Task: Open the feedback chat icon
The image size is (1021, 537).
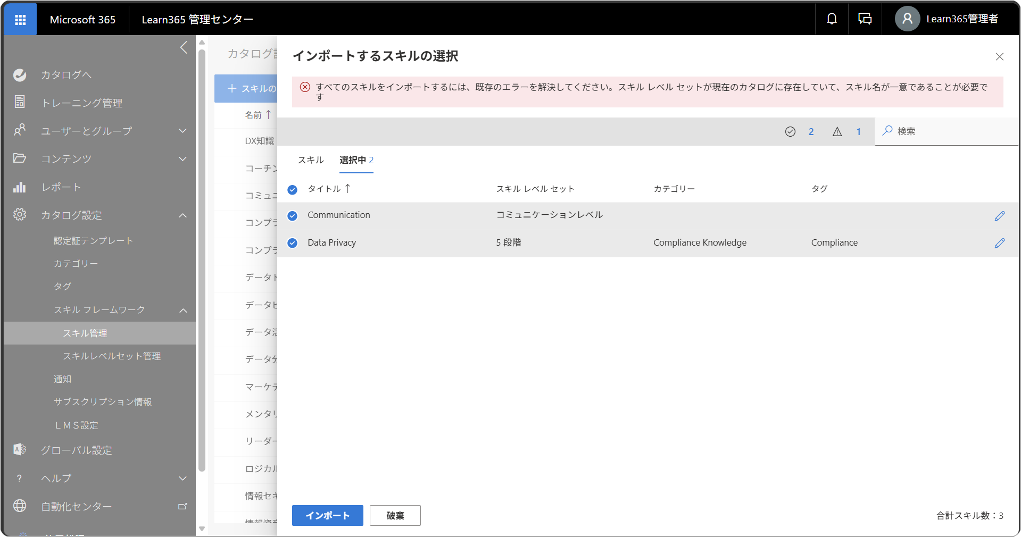Action: (x=865, y=19)
